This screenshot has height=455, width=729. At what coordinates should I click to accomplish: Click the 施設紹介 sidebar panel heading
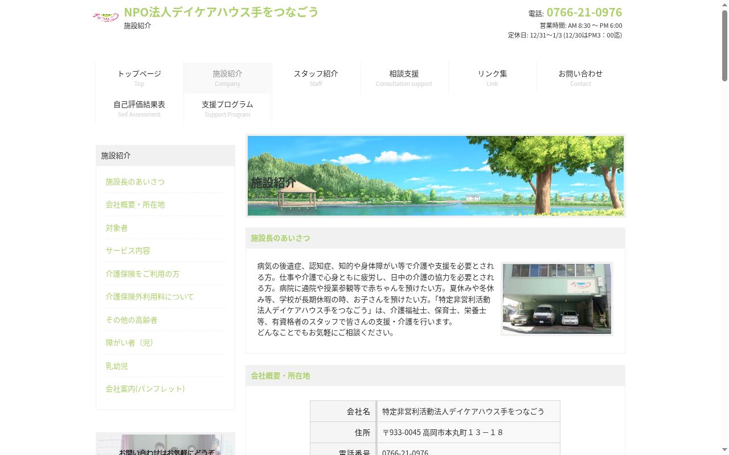point(165,155)
